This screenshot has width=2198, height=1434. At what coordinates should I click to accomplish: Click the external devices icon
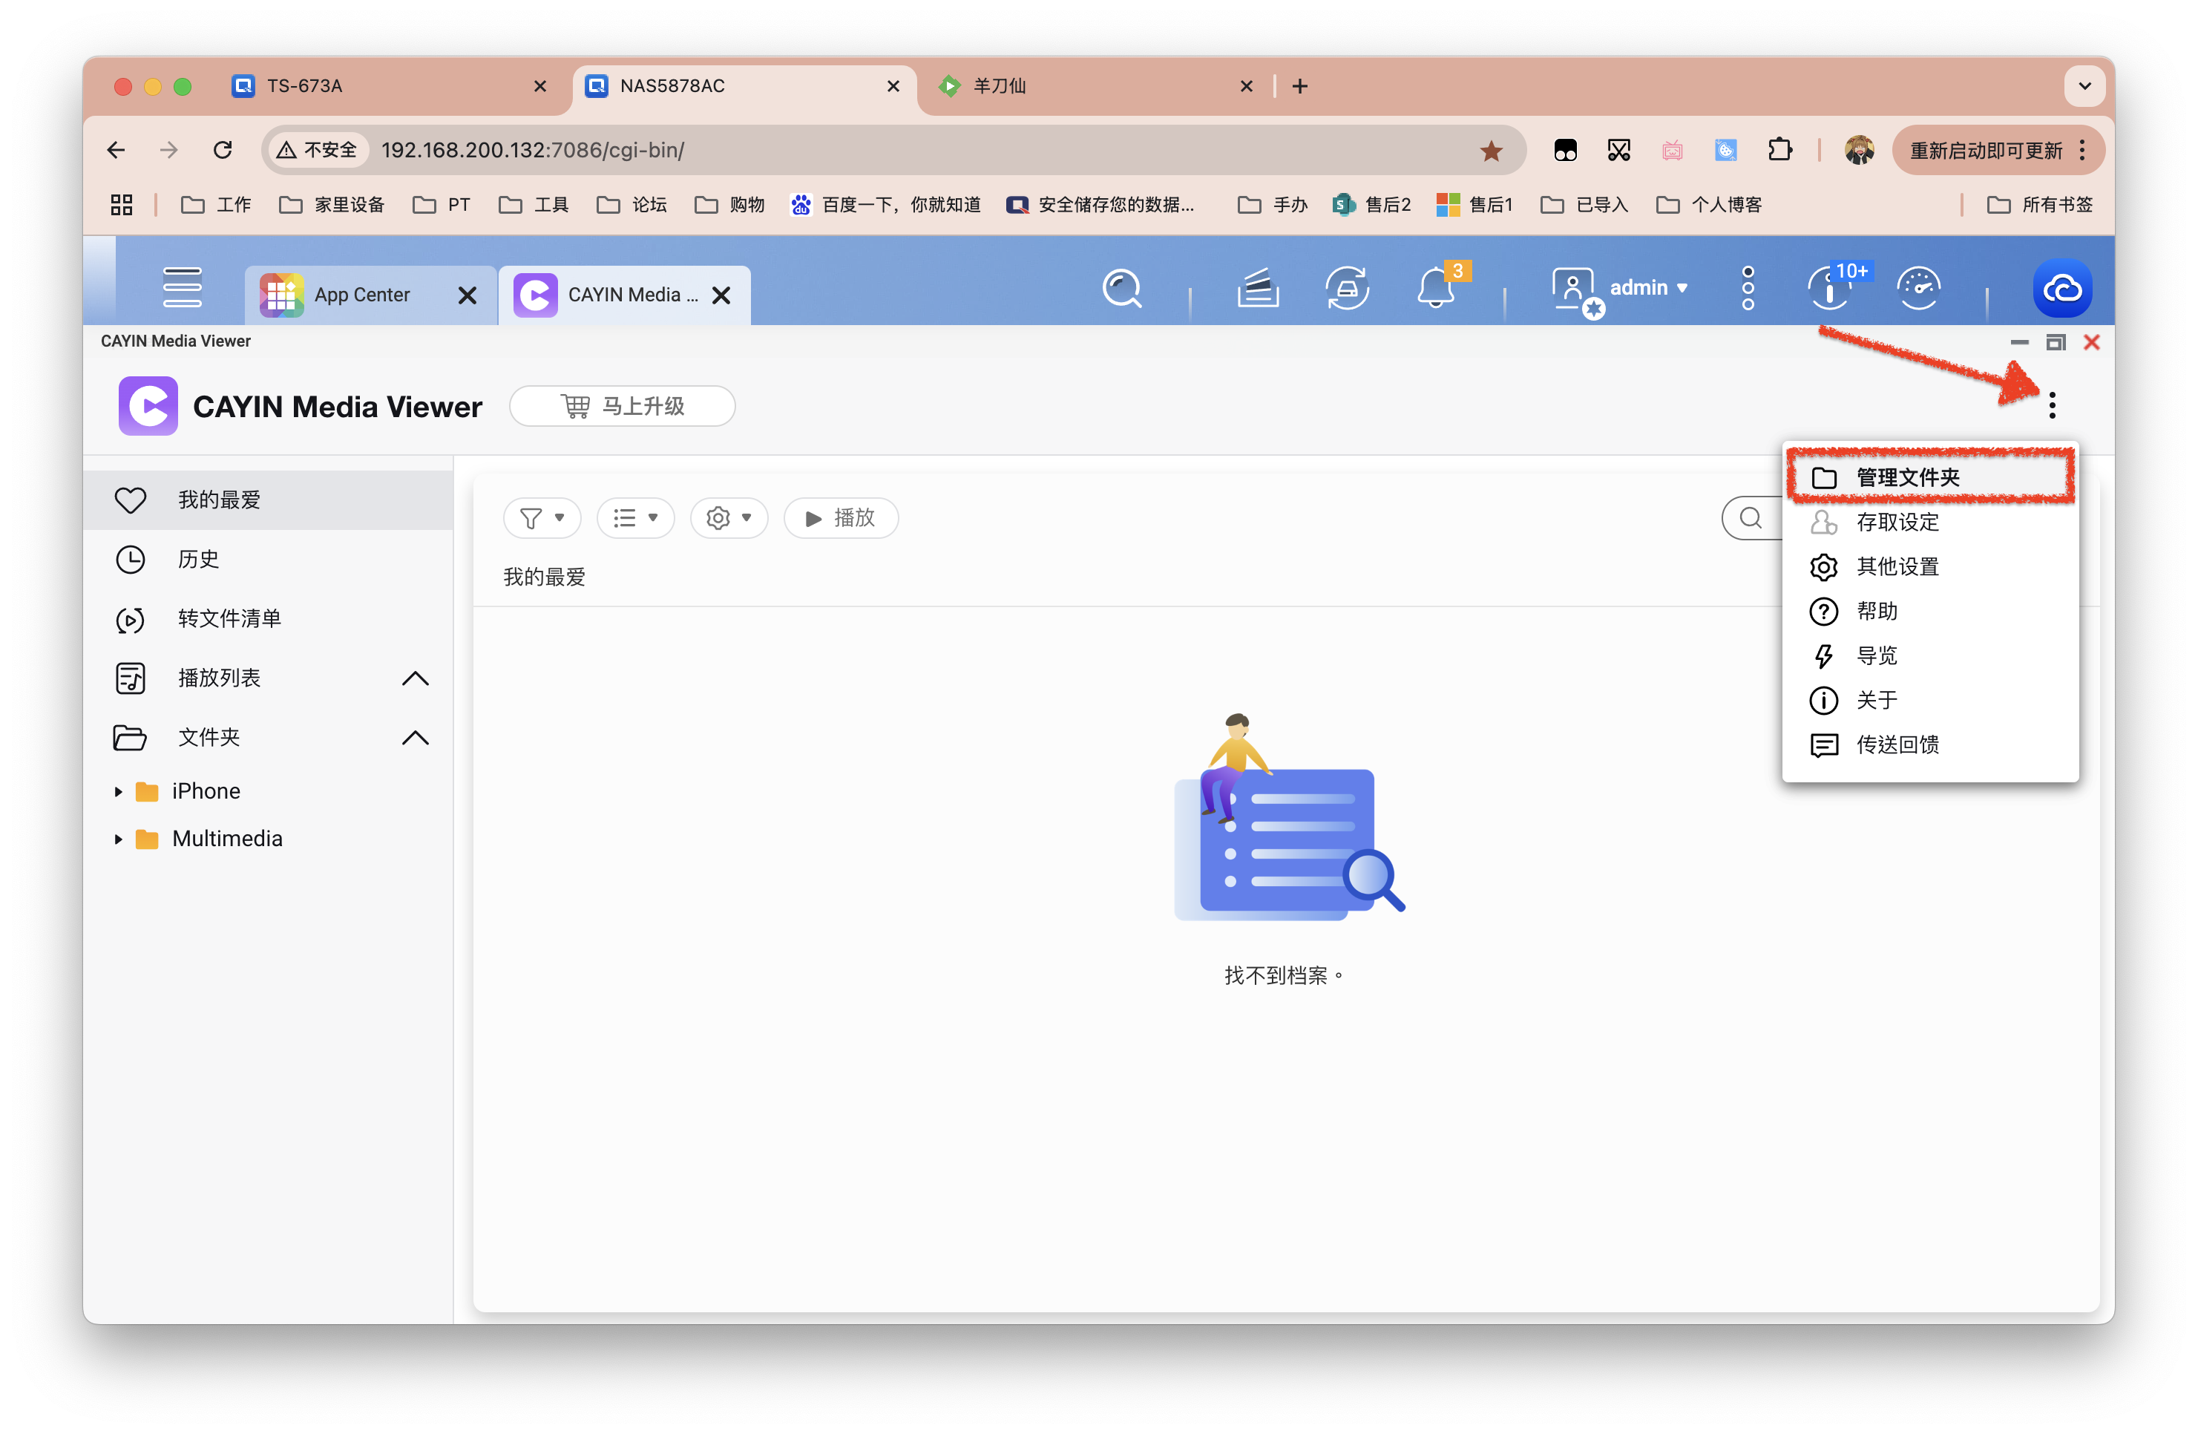pyautogui.click(x=1347, y=288)
